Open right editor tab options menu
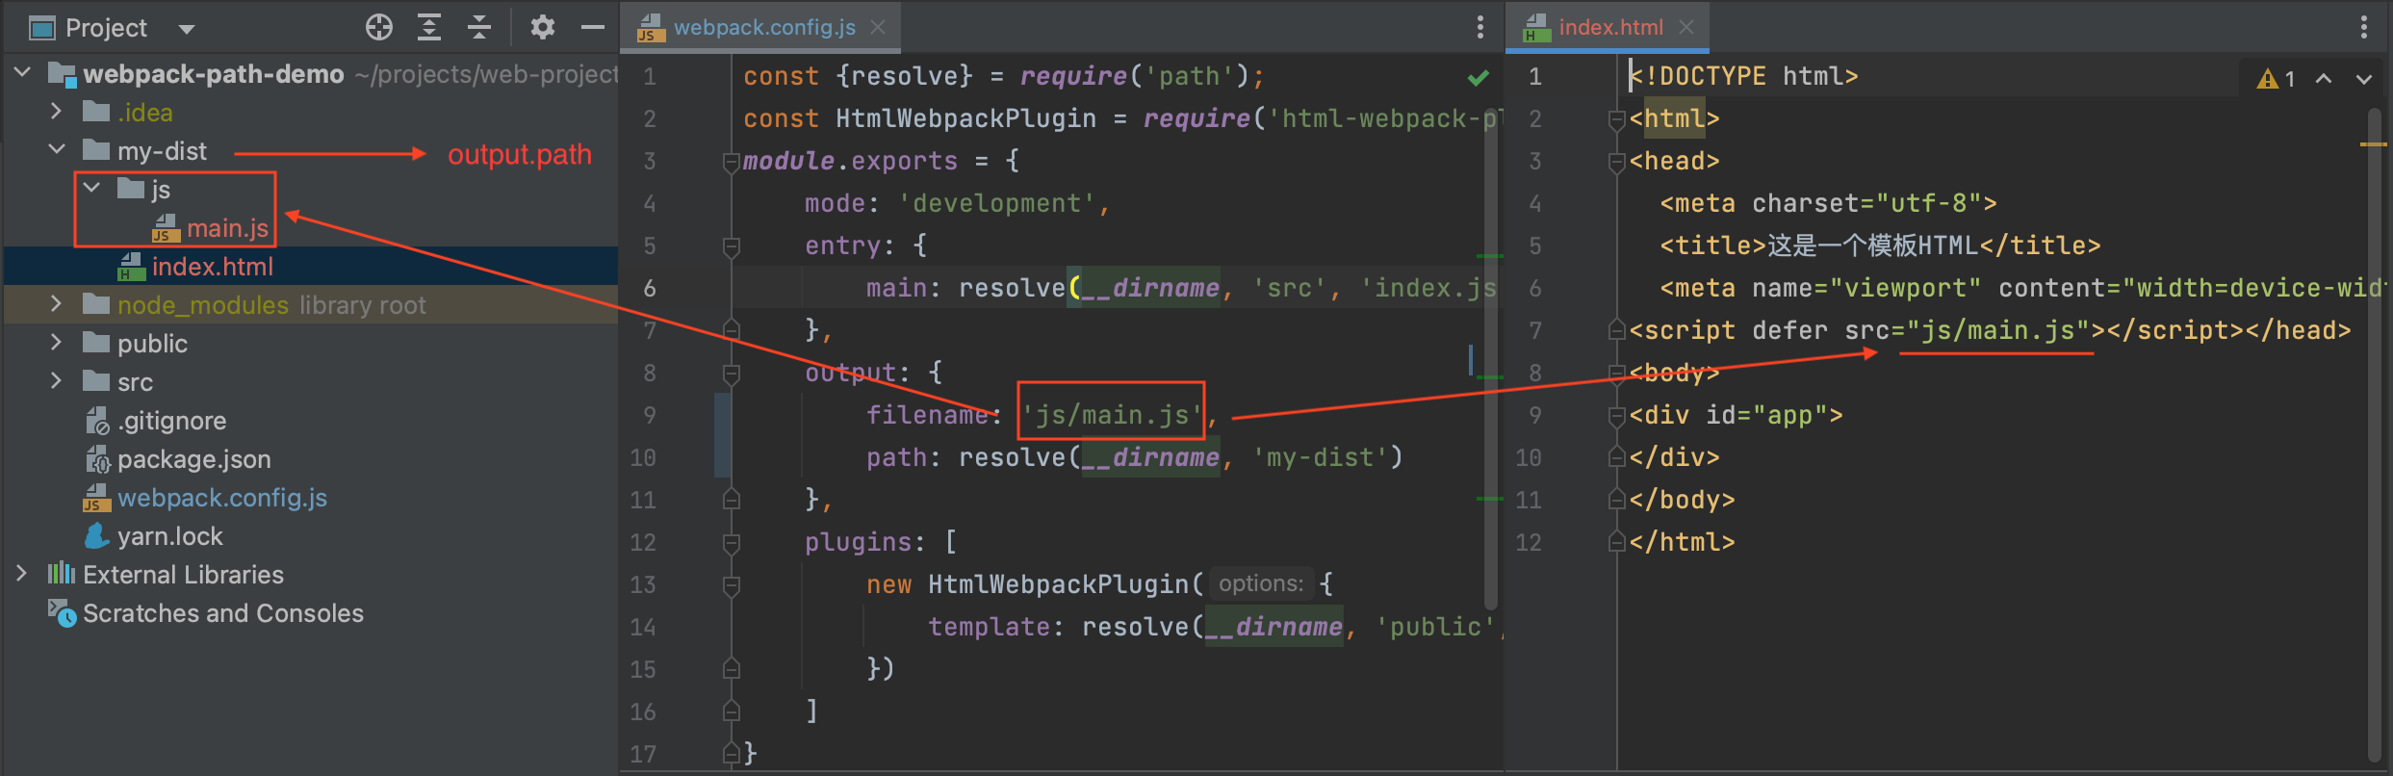This screenshot has height=776, width=2393. 2364,27
